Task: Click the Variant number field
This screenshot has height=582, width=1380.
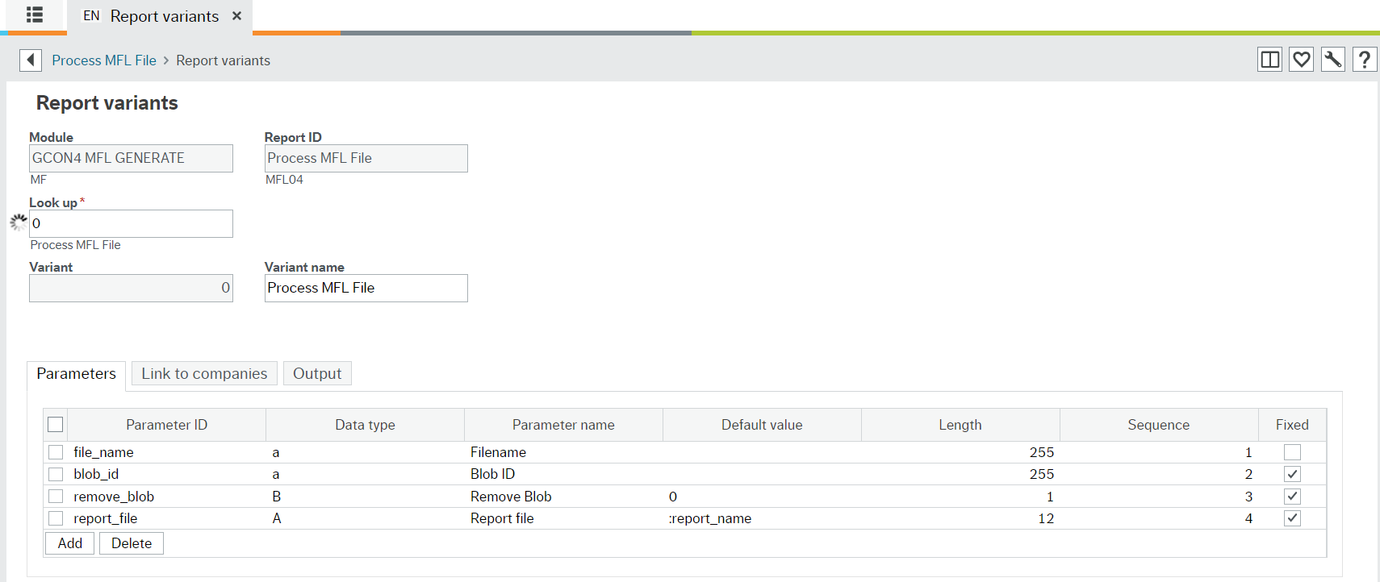Action: click(x=131, y=288)
